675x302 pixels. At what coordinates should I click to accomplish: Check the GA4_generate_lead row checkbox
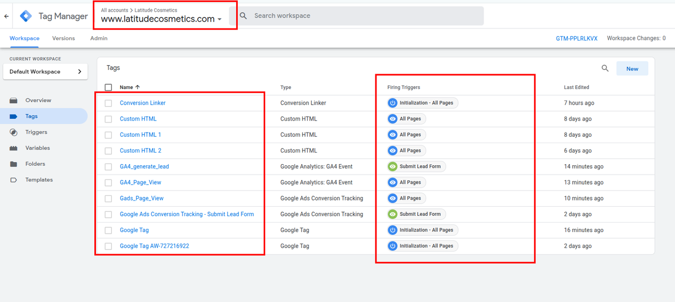(108, 167)
